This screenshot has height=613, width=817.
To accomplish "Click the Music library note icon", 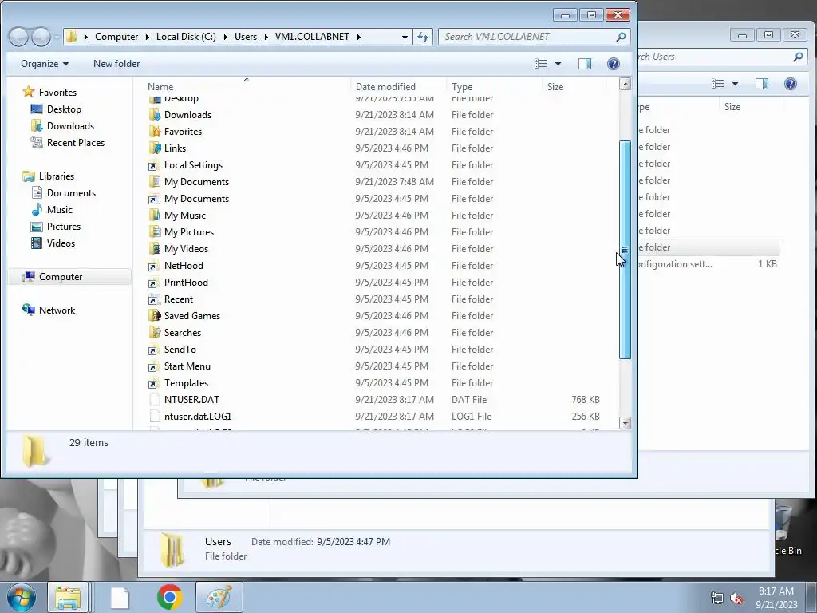I will (x=37, y=210).
